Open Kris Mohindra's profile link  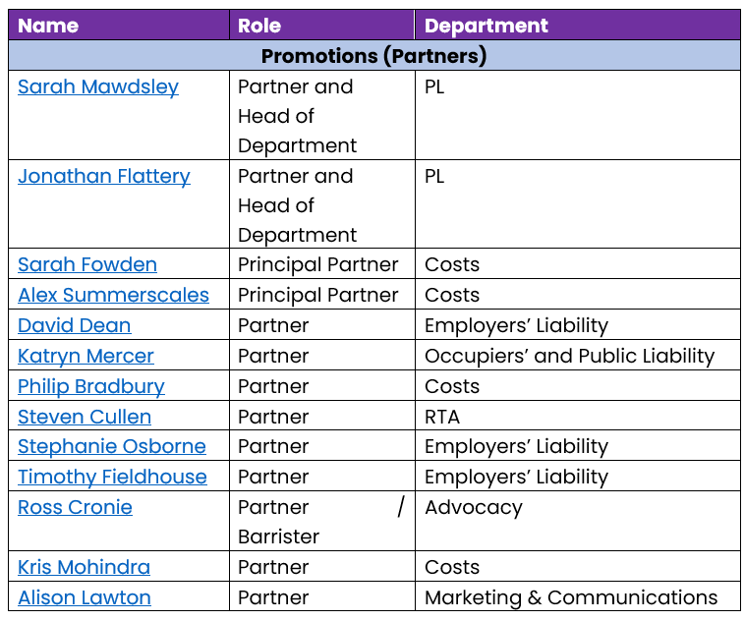(x=84, y=567)
